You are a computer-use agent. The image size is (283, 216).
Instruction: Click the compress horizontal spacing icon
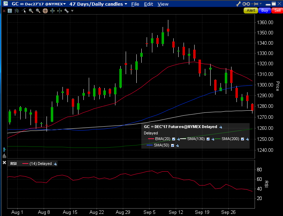click(60, 11)
